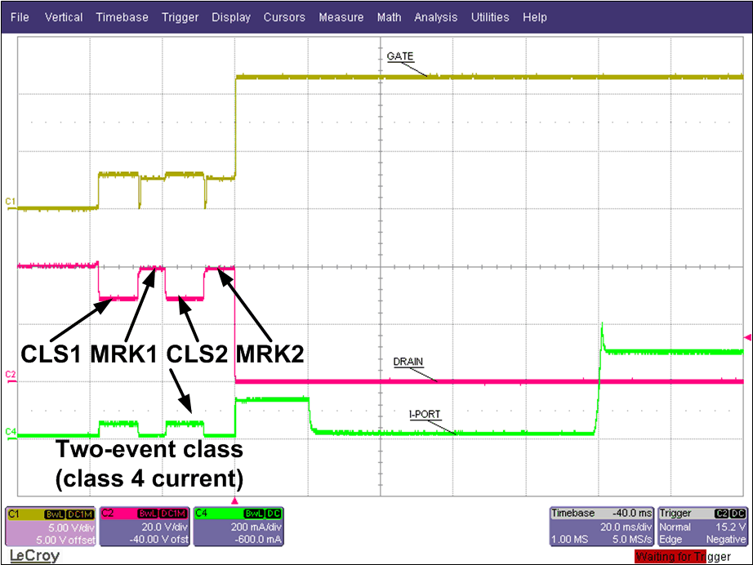Toggle DC coupling on channel C4
Screen dimensions: 753x565
[x=273, y=514]
